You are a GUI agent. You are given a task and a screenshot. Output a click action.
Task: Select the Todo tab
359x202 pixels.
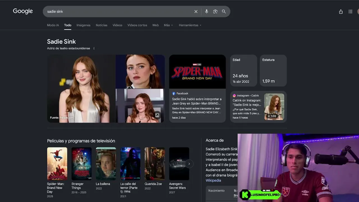[x=68, y=25]
